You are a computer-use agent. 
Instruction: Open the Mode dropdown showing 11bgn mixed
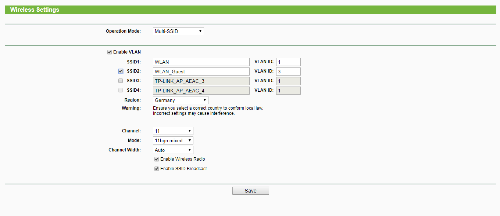[x=173, y=140]
